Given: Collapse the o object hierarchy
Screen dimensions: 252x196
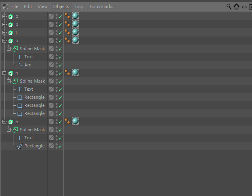Looking at the screenshot, I should click(x=4, y=41).
